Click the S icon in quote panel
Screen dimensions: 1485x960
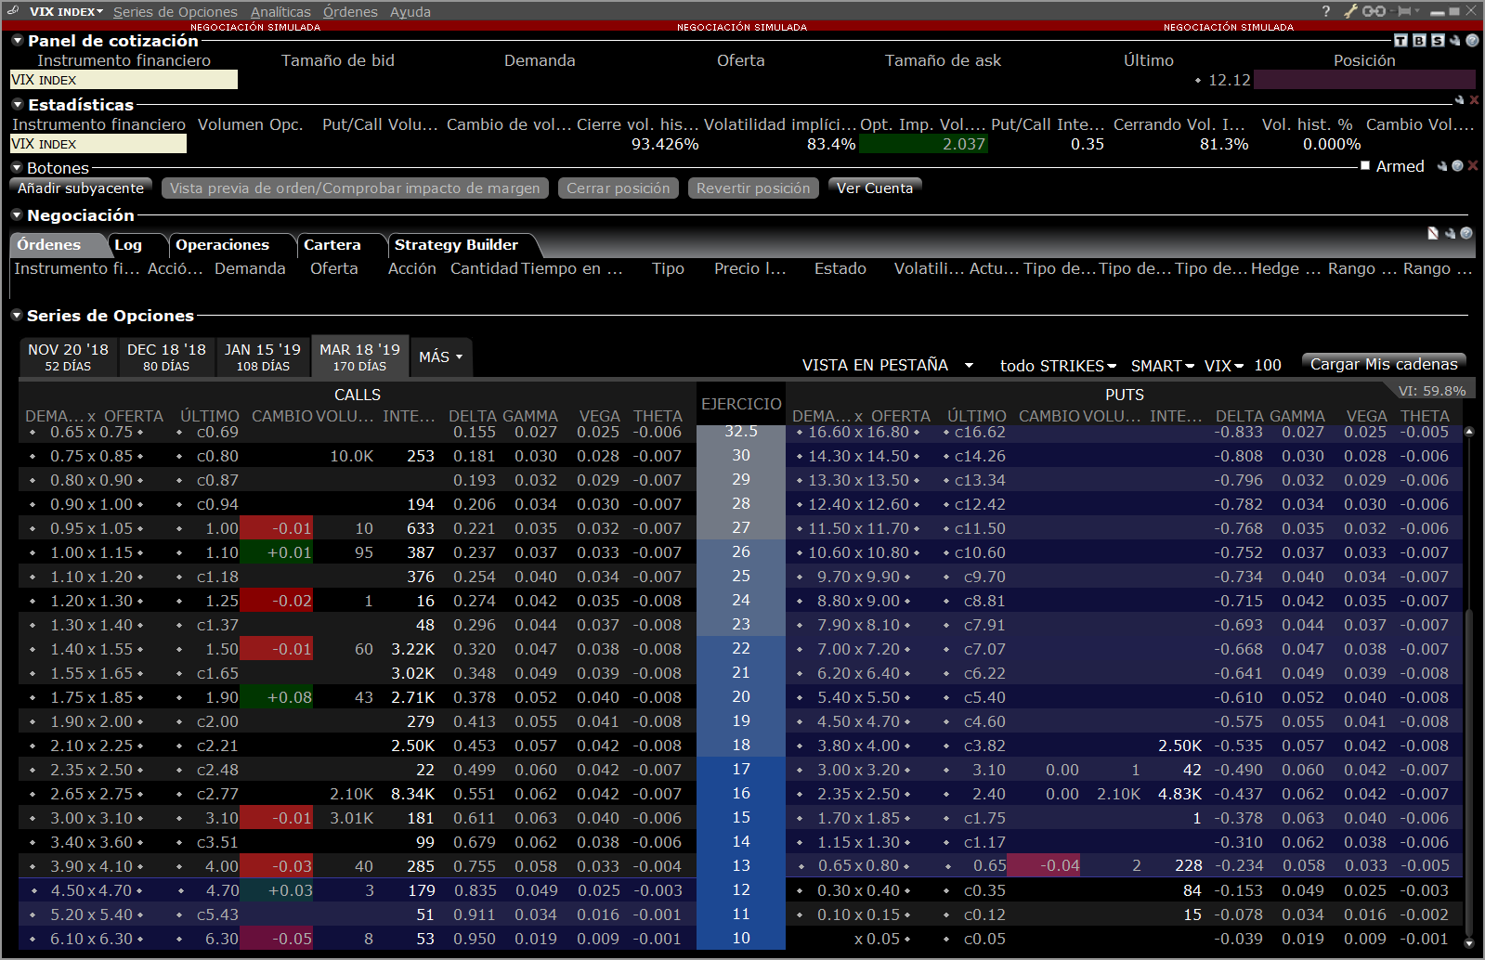pos(1438,40)
